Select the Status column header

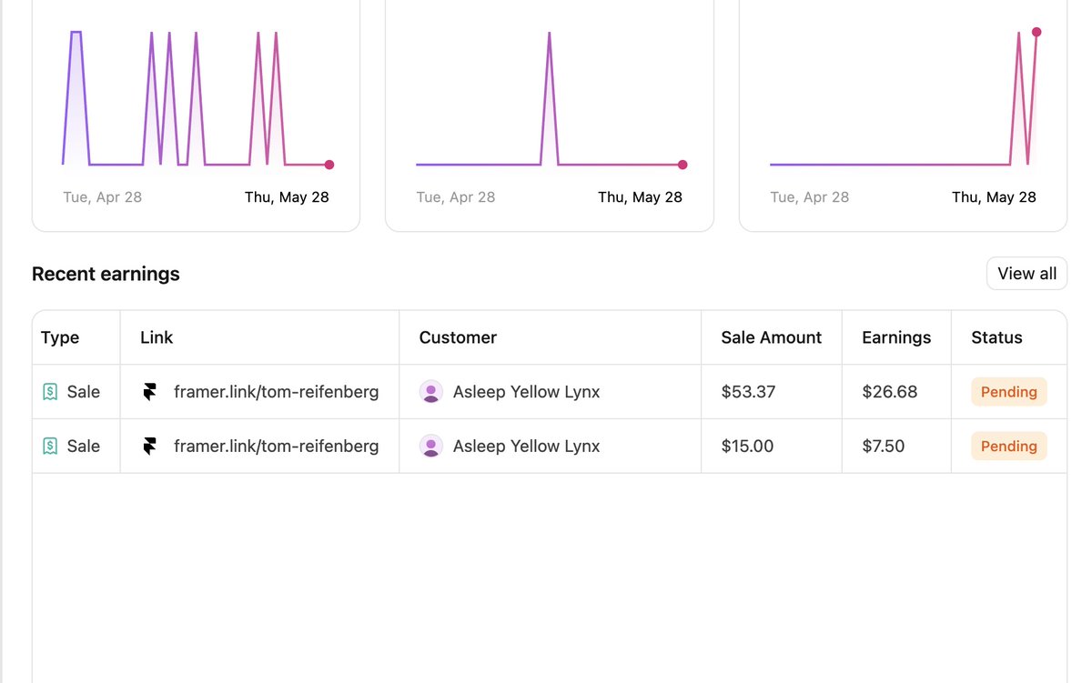(996, 337)
